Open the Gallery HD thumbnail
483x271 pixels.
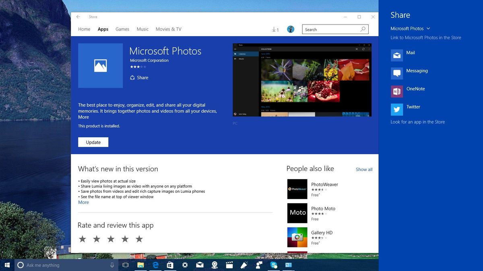297,237
